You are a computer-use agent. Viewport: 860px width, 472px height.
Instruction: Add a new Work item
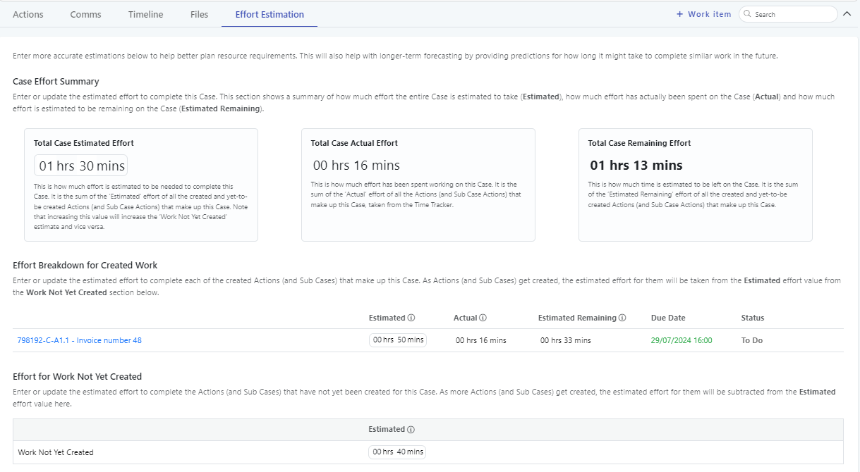click(x=703, y=14)
